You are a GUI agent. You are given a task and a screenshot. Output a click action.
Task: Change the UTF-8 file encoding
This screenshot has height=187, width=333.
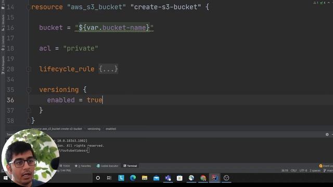click(303, 170)
